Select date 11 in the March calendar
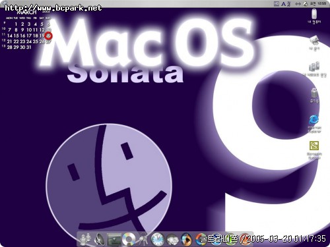This screenshot has height=247, width=330. pyautogui.click(x=36, y=30)
